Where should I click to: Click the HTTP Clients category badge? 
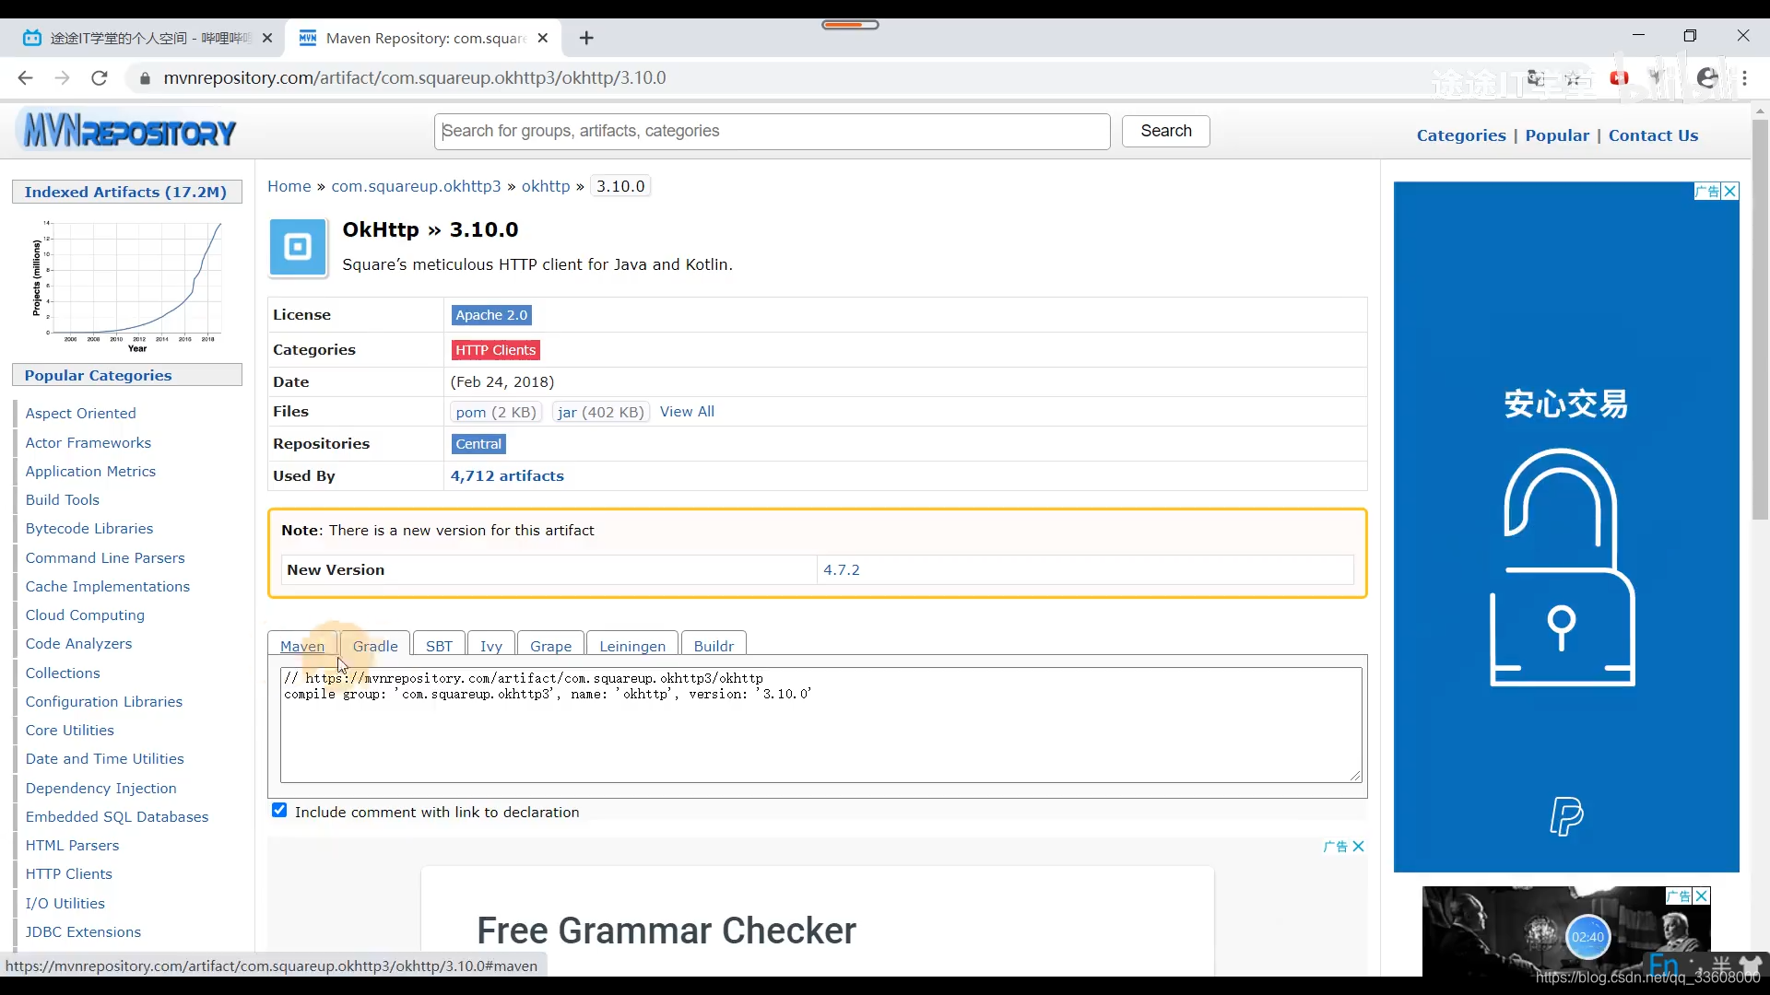click(x=495, y=350)
